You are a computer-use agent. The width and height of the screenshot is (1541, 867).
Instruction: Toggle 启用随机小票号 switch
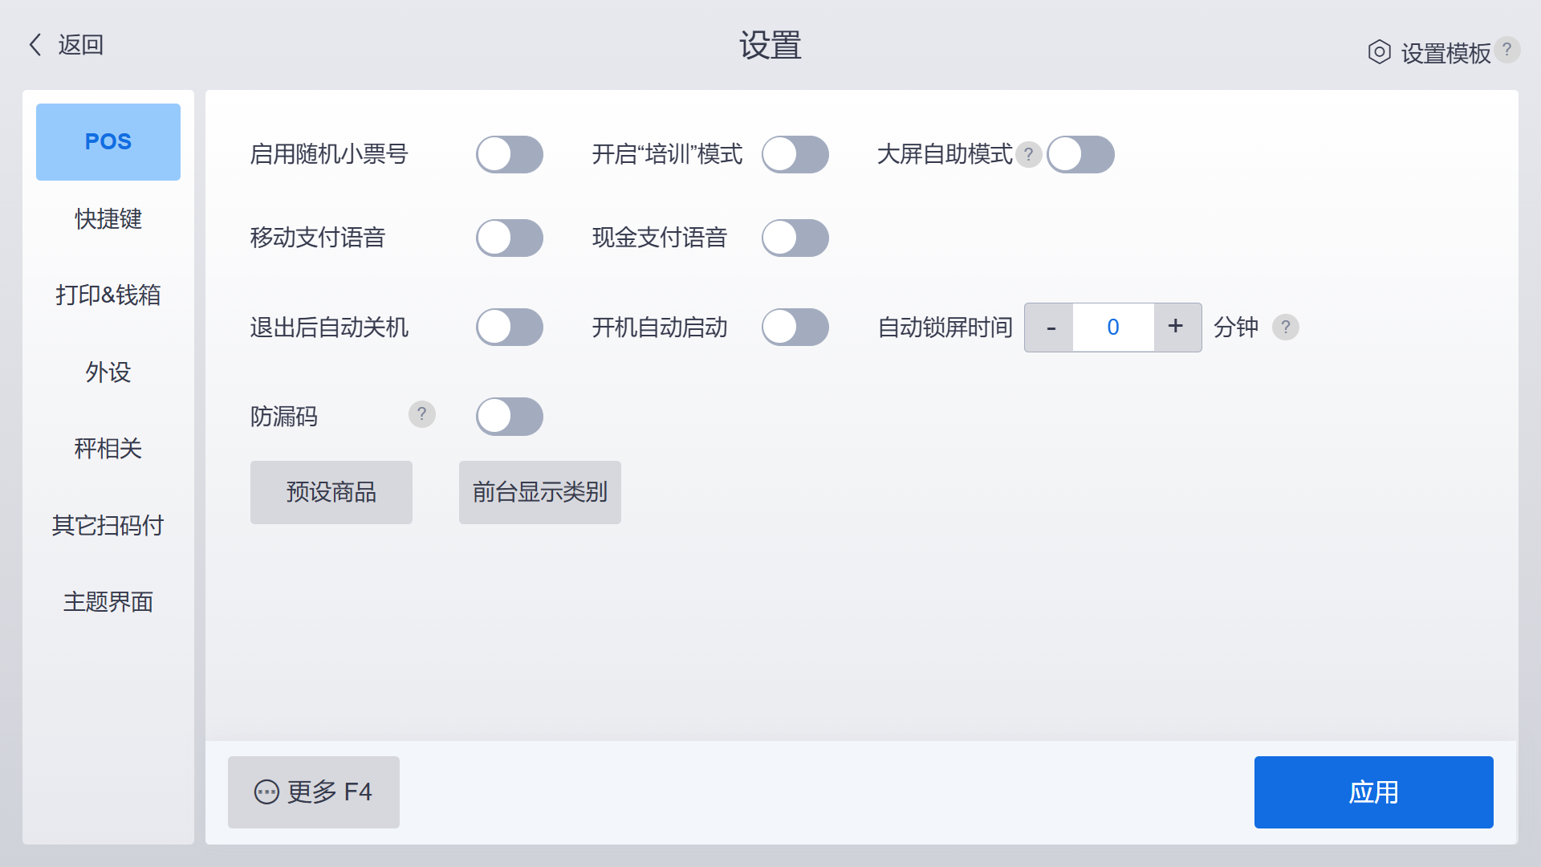point(510,154)
